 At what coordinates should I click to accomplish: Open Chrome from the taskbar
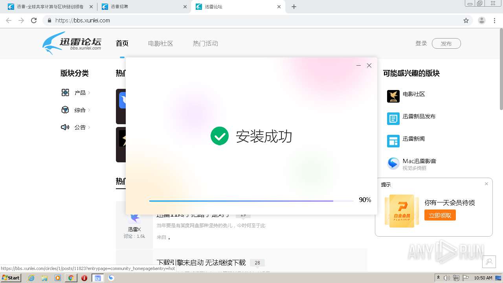71,278
